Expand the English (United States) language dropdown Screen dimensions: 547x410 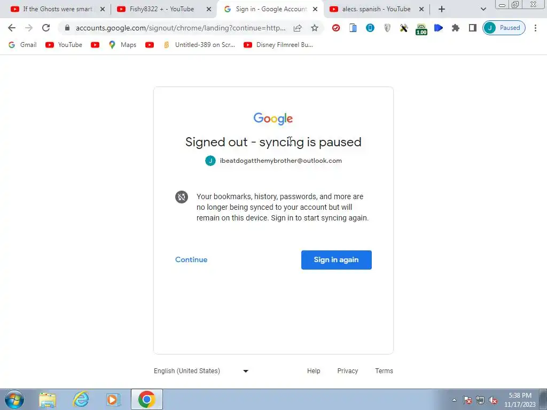pos(201,370)
